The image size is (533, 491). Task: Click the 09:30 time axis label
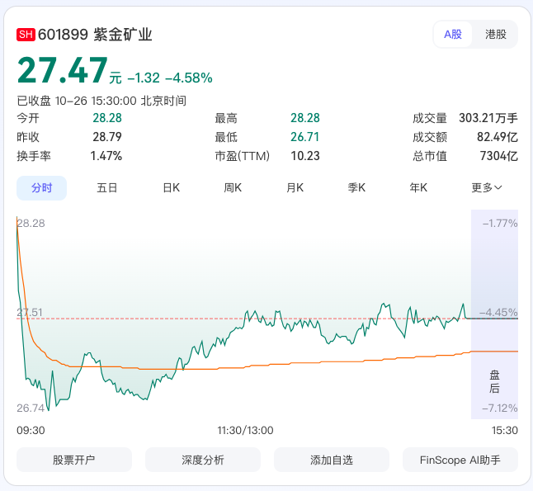click(x=31, y=431)
